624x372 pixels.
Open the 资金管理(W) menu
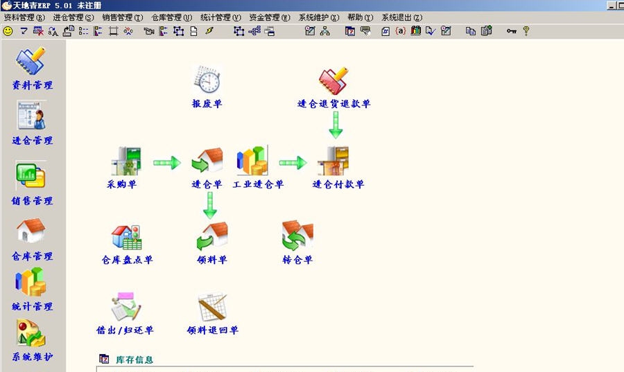pos(270,17)
